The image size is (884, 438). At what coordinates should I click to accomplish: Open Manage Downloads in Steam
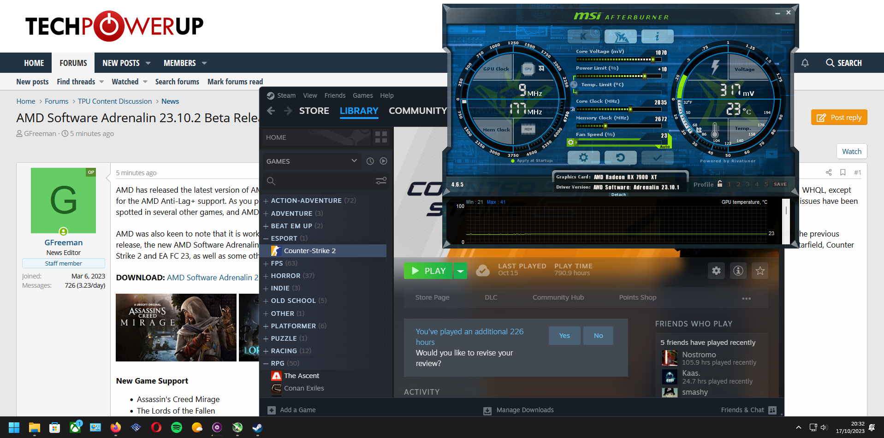(x=518, y=410)
